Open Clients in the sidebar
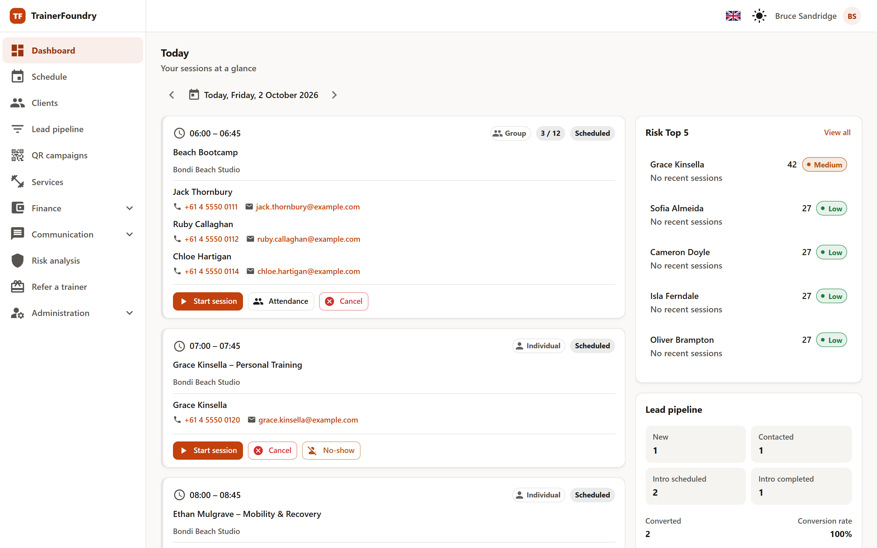 (x=72, y=103)
